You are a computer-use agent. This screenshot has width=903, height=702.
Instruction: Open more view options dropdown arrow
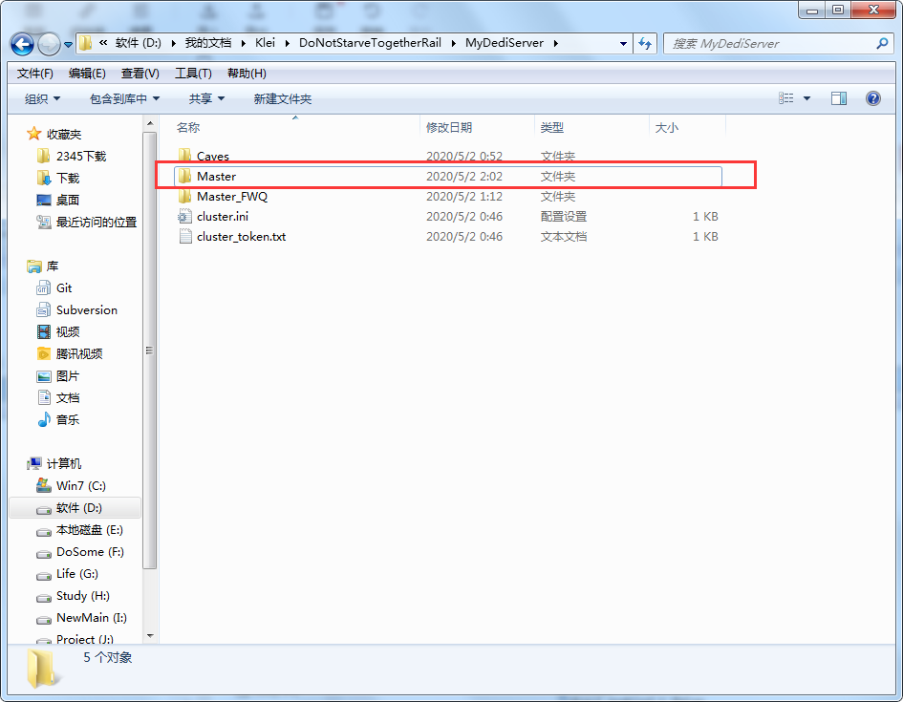(806, 98)
